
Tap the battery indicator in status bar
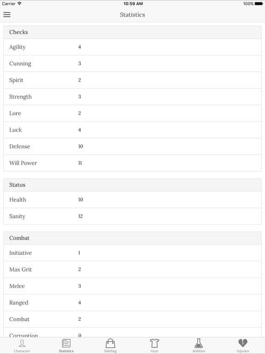(x=259, y=4)
